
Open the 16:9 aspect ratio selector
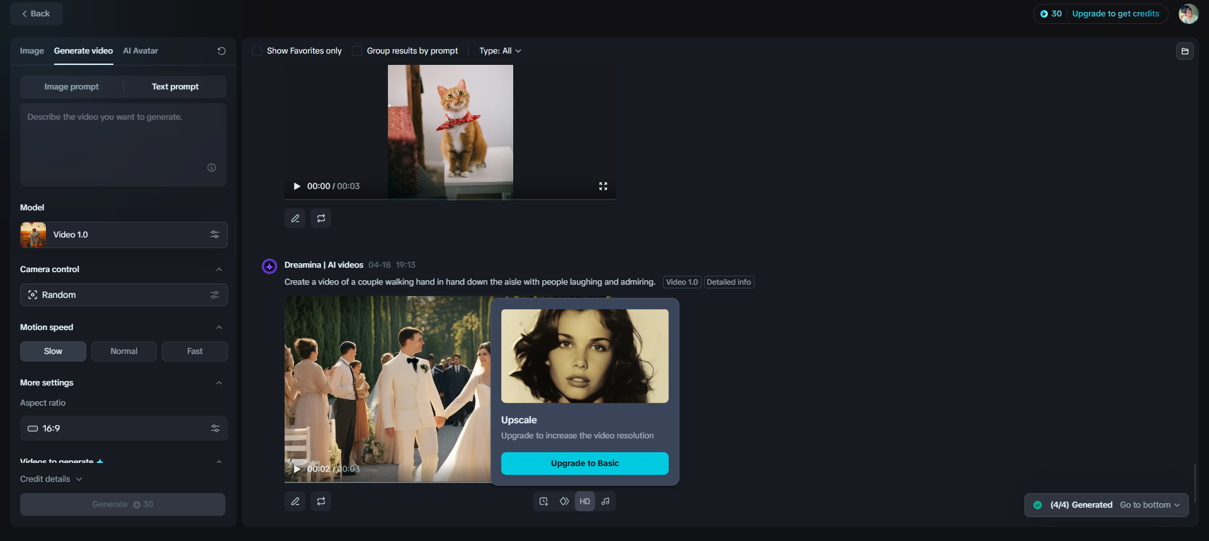(124, 428)
